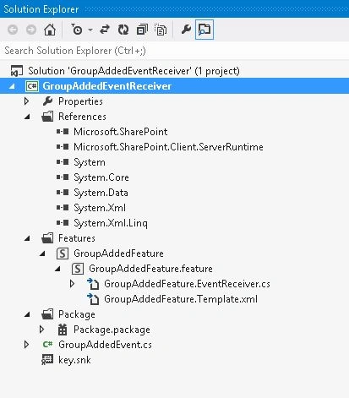Toggle Preview Selected Items button
Viewport: 349px width, 398px height.
[204, 30]
